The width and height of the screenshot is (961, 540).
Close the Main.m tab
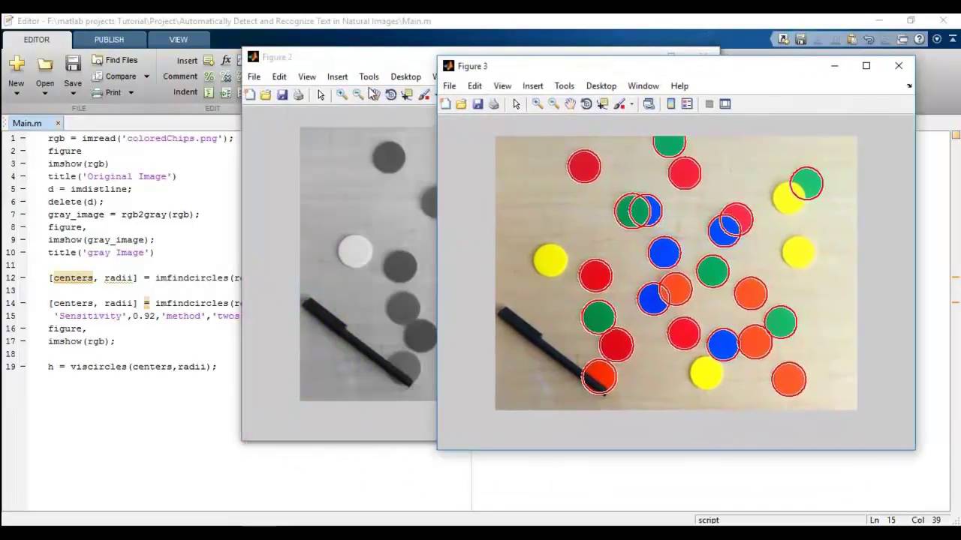tap(58, 123)
